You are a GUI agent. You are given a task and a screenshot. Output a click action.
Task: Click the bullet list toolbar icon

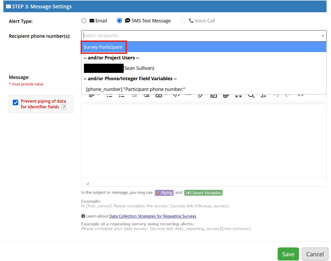pos(109,96)
